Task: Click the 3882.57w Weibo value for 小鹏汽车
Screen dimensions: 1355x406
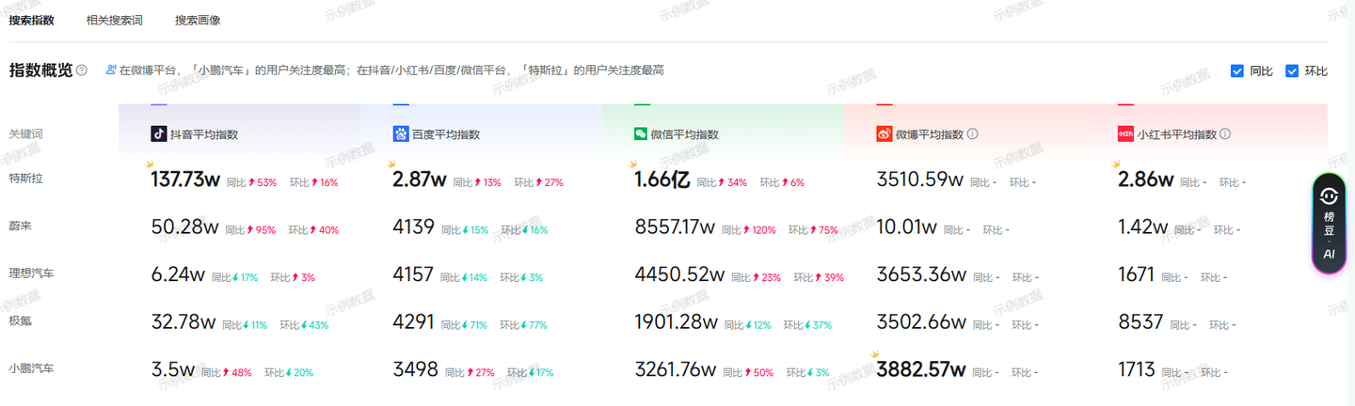Action: pos(922,369)
